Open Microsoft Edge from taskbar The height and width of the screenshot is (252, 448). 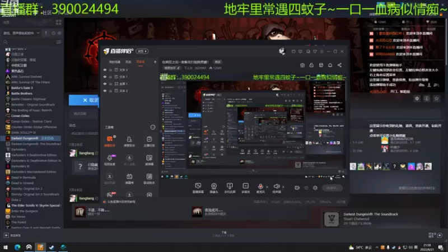tap(17, 247)
